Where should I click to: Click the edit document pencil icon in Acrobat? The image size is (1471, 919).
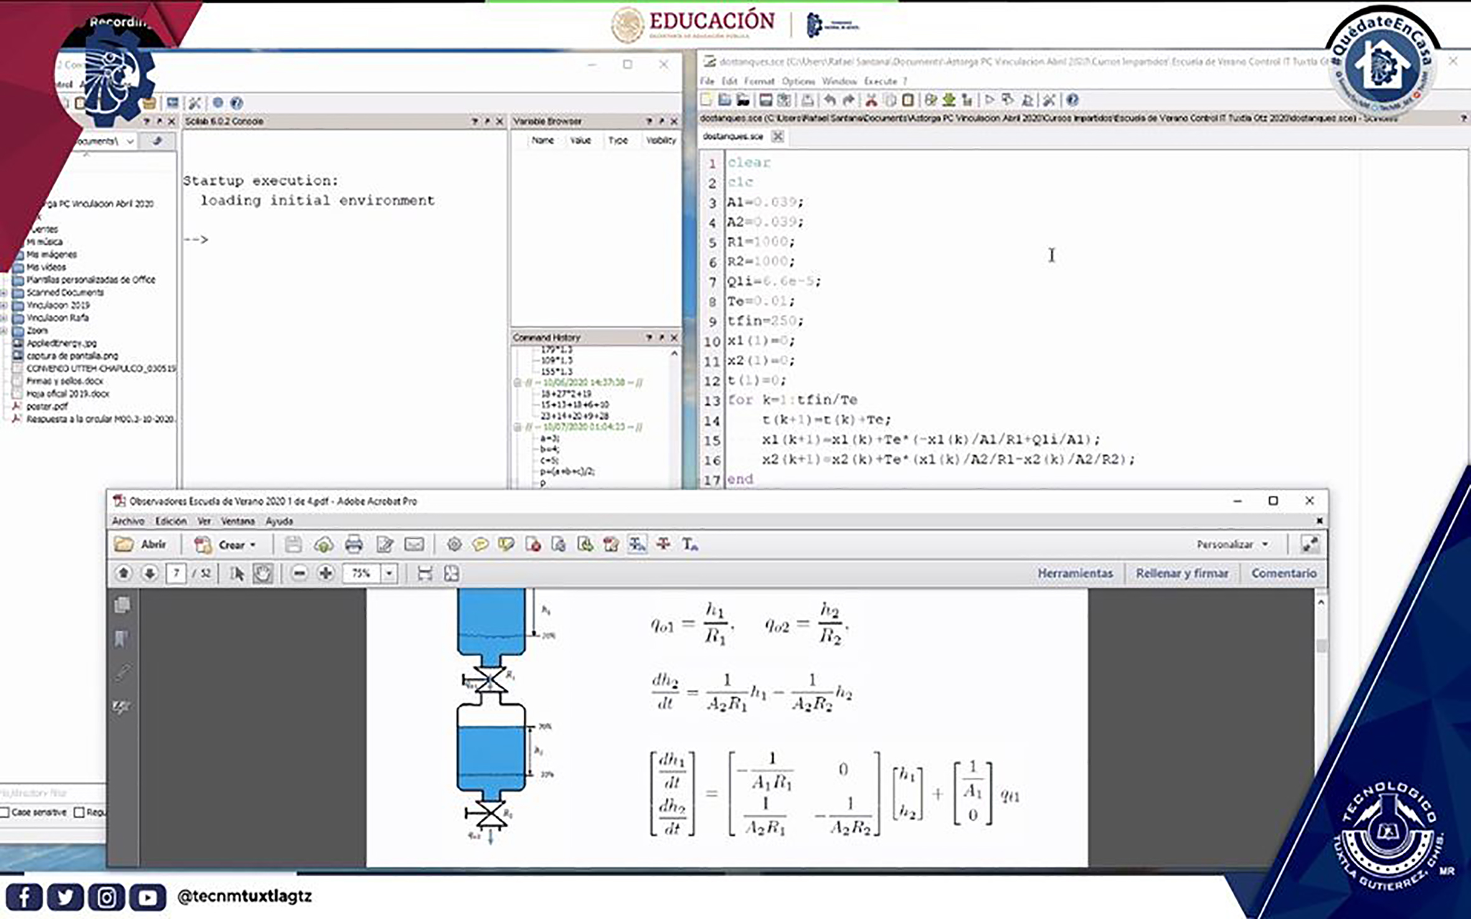(385, 545)
